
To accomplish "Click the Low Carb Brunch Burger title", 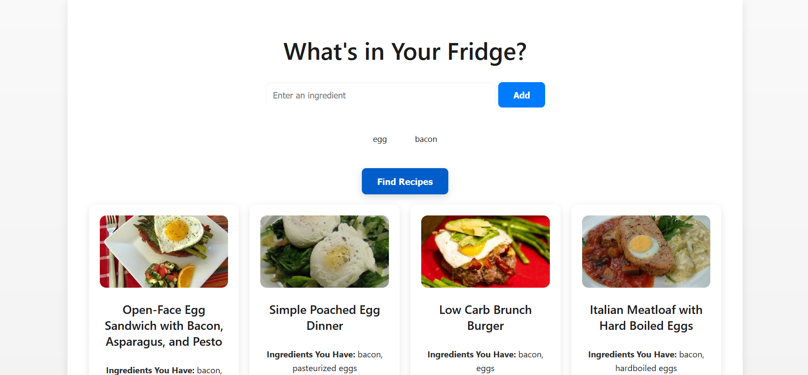I will coord(485,318).
